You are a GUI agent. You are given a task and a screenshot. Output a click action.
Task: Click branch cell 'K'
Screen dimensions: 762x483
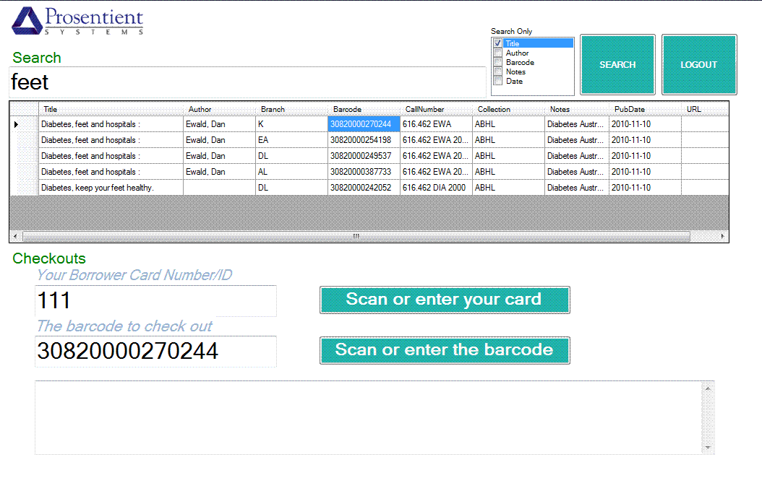(x=291, y=124)
